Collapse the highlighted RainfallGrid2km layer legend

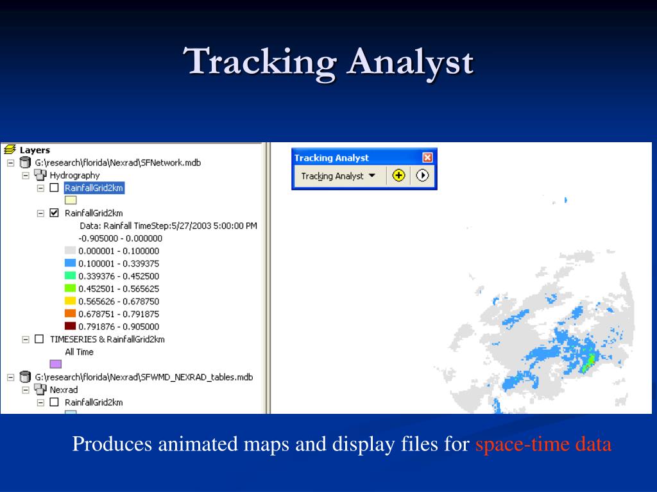pos(40,188)
